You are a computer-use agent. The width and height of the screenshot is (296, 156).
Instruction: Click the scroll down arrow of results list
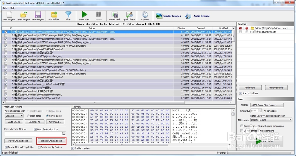[234, 99]
